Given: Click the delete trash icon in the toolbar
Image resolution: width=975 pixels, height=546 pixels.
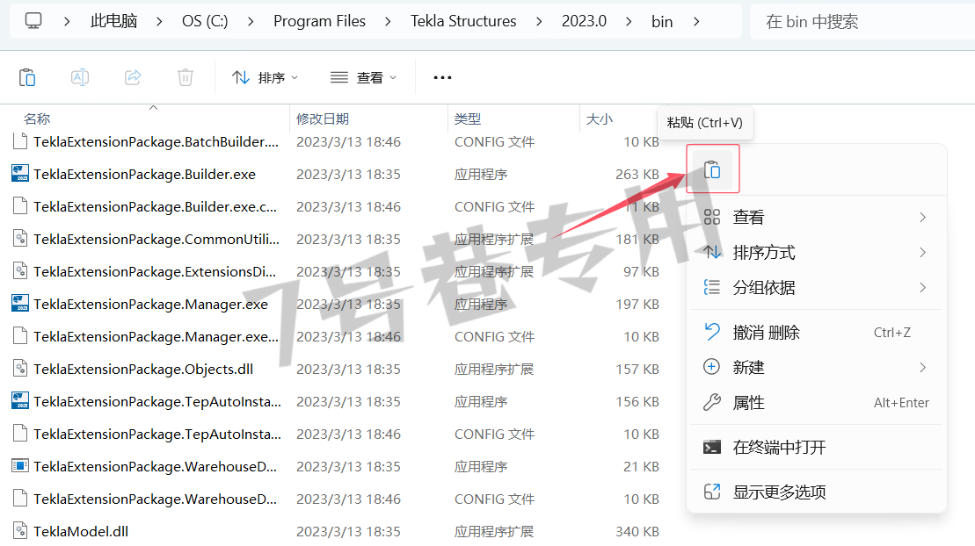Looking at the screenshot, I should point(186,77).
